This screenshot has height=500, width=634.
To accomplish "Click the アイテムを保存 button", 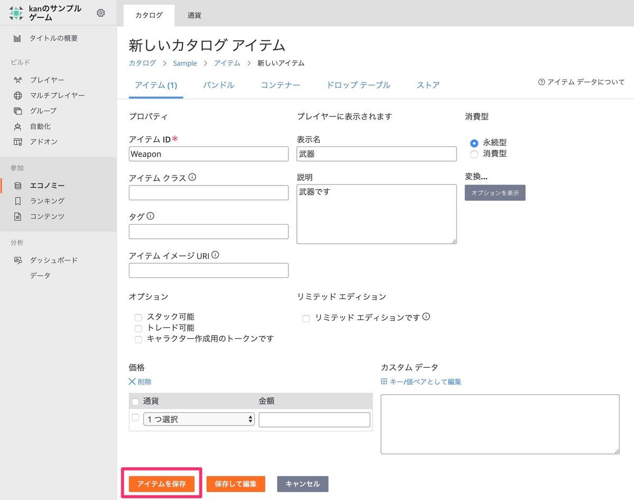I will 161,484.
